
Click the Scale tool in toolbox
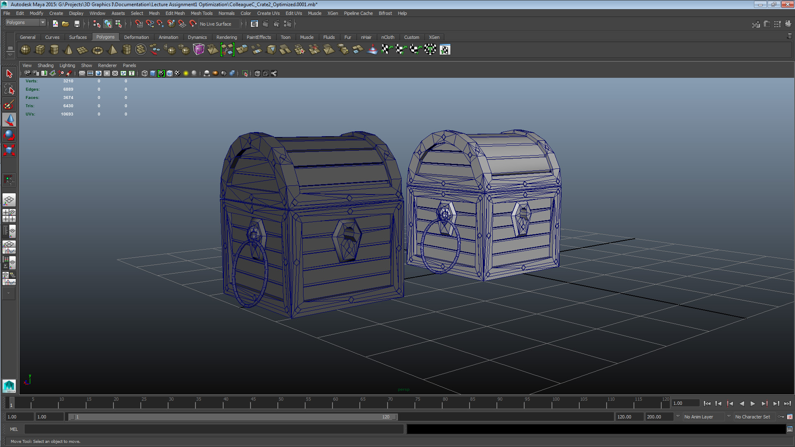(9, 150)
